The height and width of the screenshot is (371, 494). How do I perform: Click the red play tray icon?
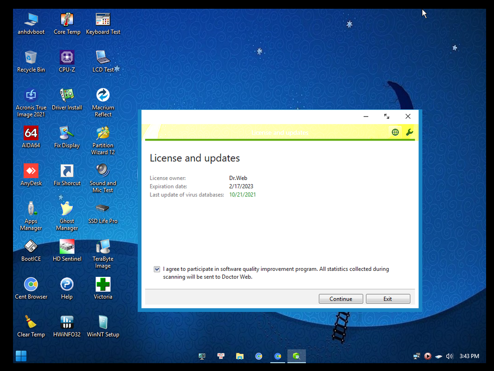point(428,356)
